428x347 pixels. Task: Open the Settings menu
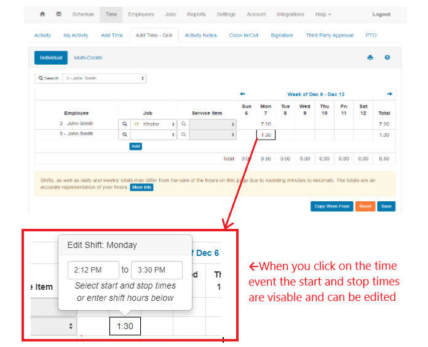(226, 14)
